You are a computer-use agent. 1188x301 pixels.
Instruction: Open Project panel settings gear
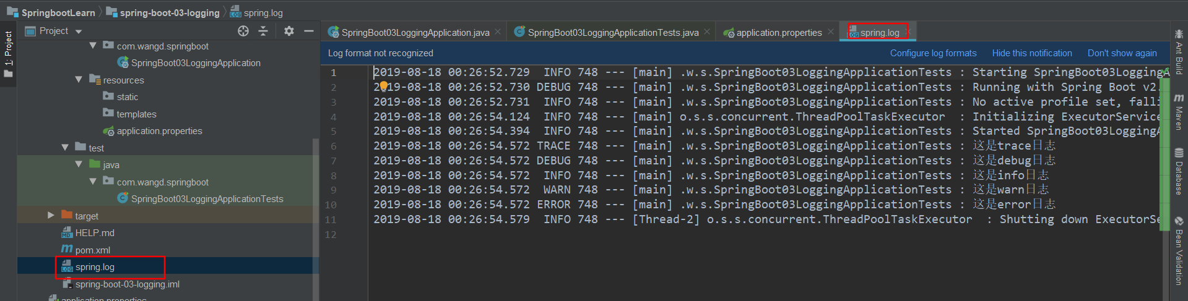(x=289, y=31)
